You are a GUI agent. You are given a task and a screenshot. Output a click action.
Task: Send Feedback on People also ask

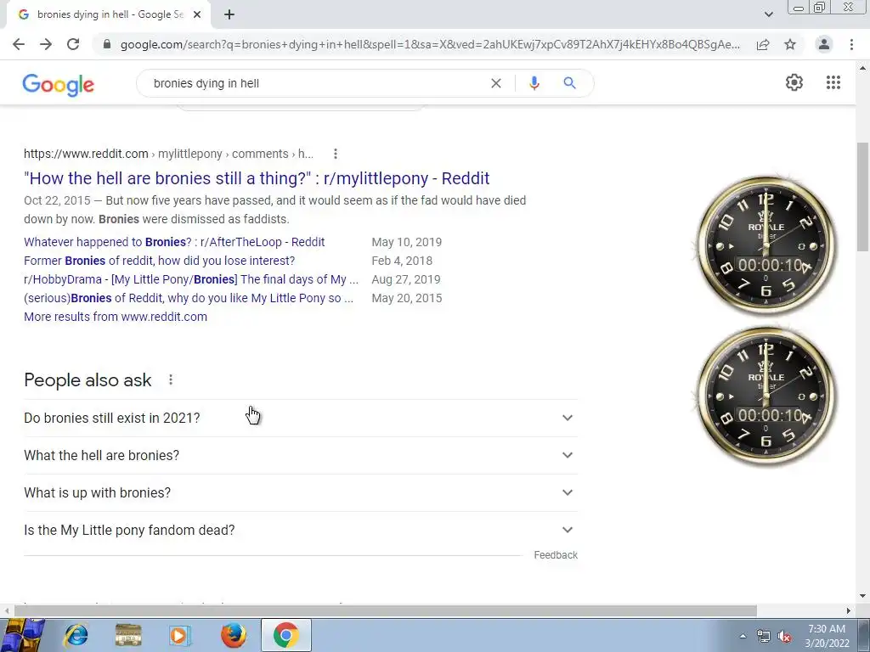click(x=556, y=555)
